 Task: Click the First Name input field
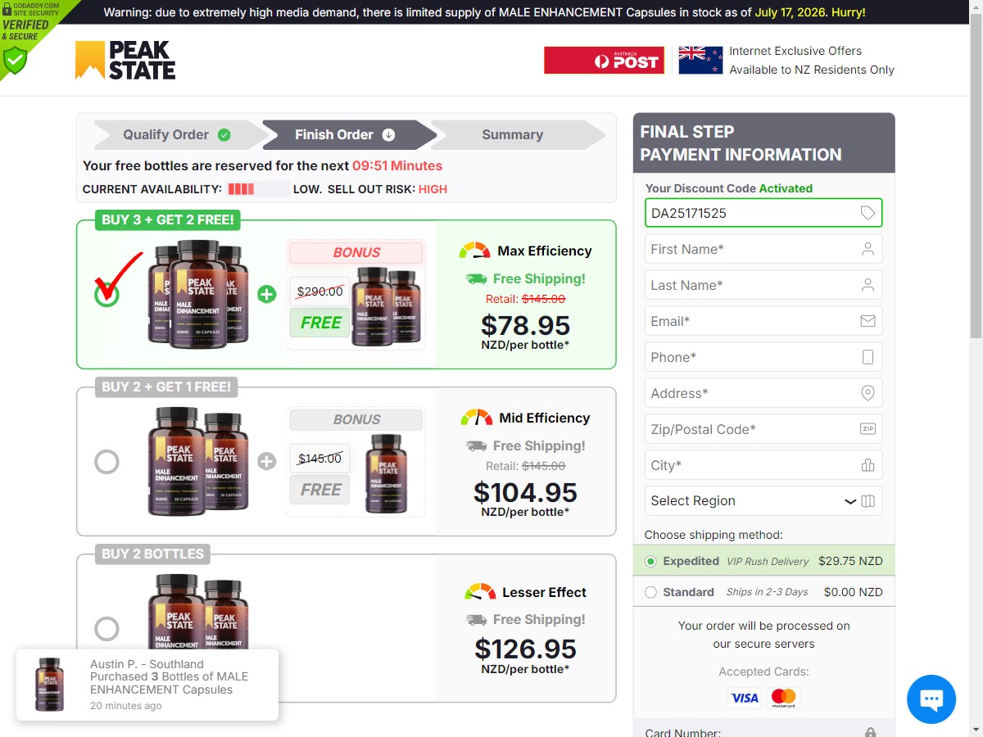point(763,249)
